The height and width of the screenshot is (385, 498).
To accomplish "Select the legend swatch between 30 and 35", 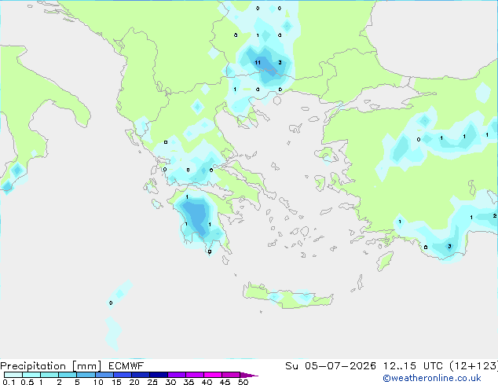I will click(177, 375).
